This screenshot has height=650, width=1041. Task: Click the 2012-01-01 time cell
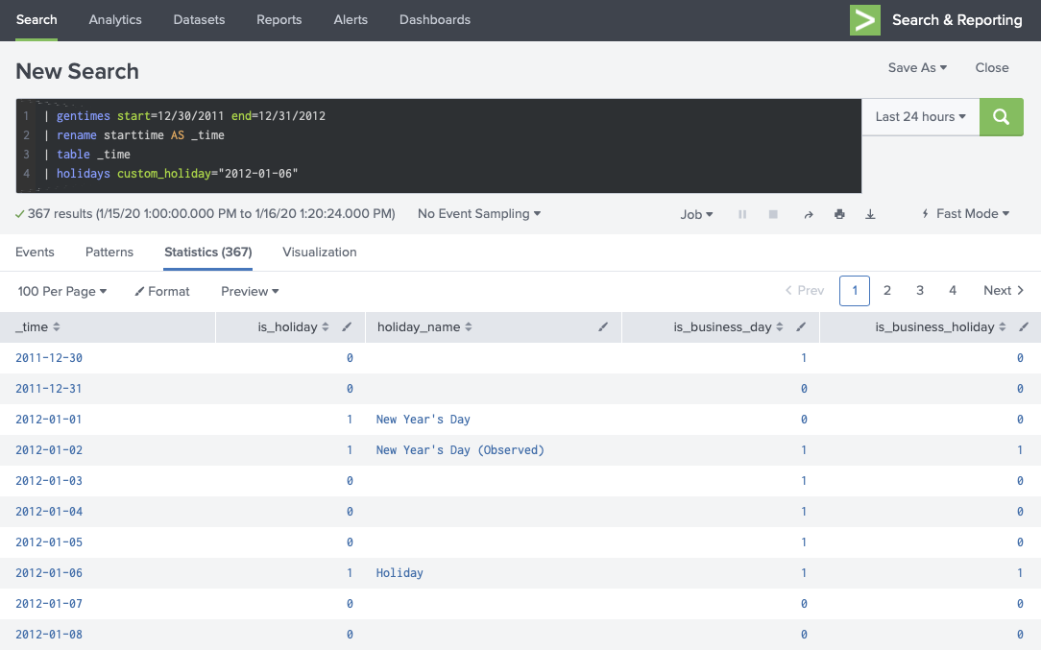pos(48,420)
